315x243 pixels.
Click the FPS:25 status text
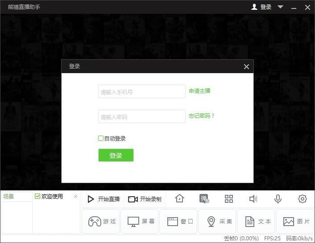pyautogui.click(x=272, y=239)
